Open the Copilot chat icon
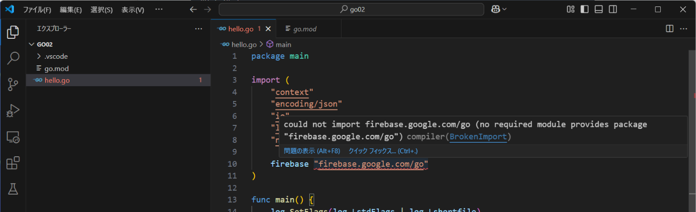This screenshot has width=696, height=212. pyautogui.click(x=496, y=9)
